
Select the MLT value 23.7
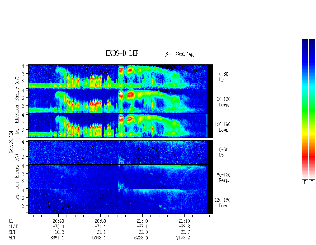(185, 232)
